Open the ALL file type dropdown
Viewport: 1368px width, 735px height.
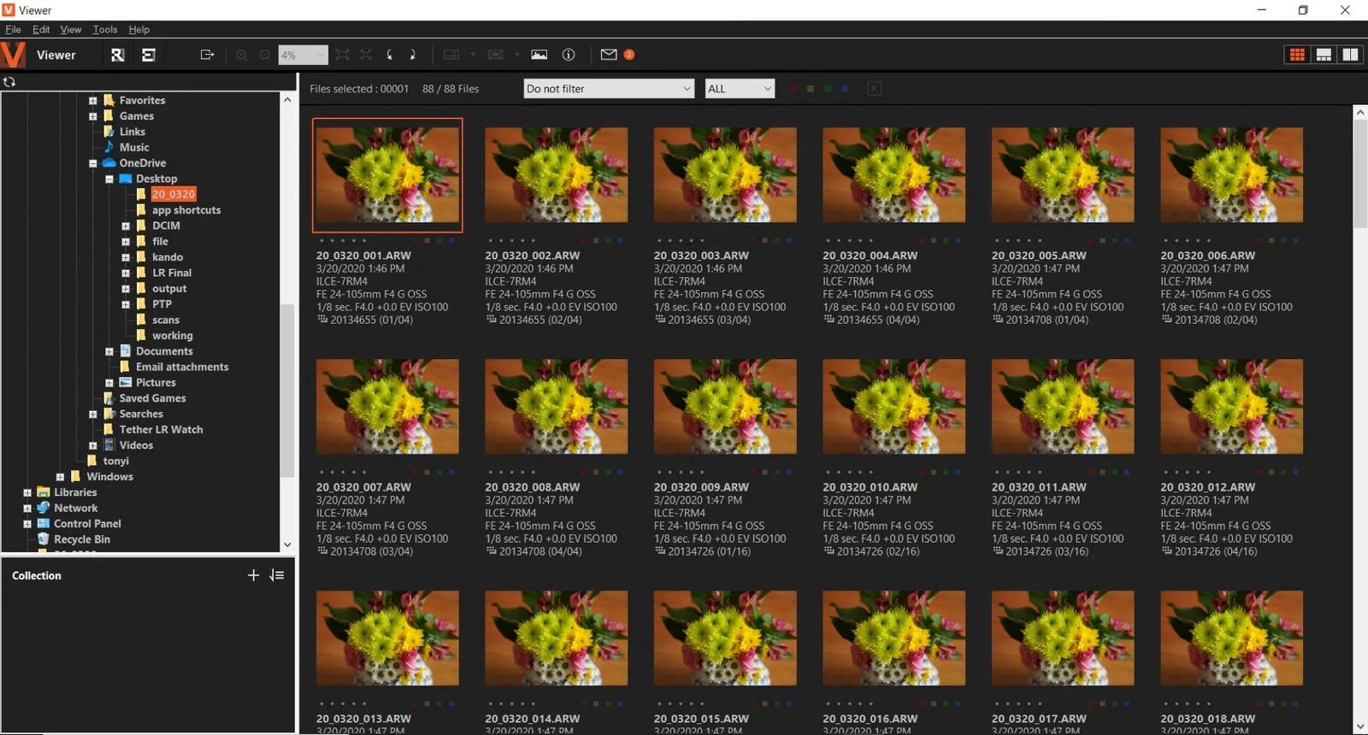[x=740, y=89]
